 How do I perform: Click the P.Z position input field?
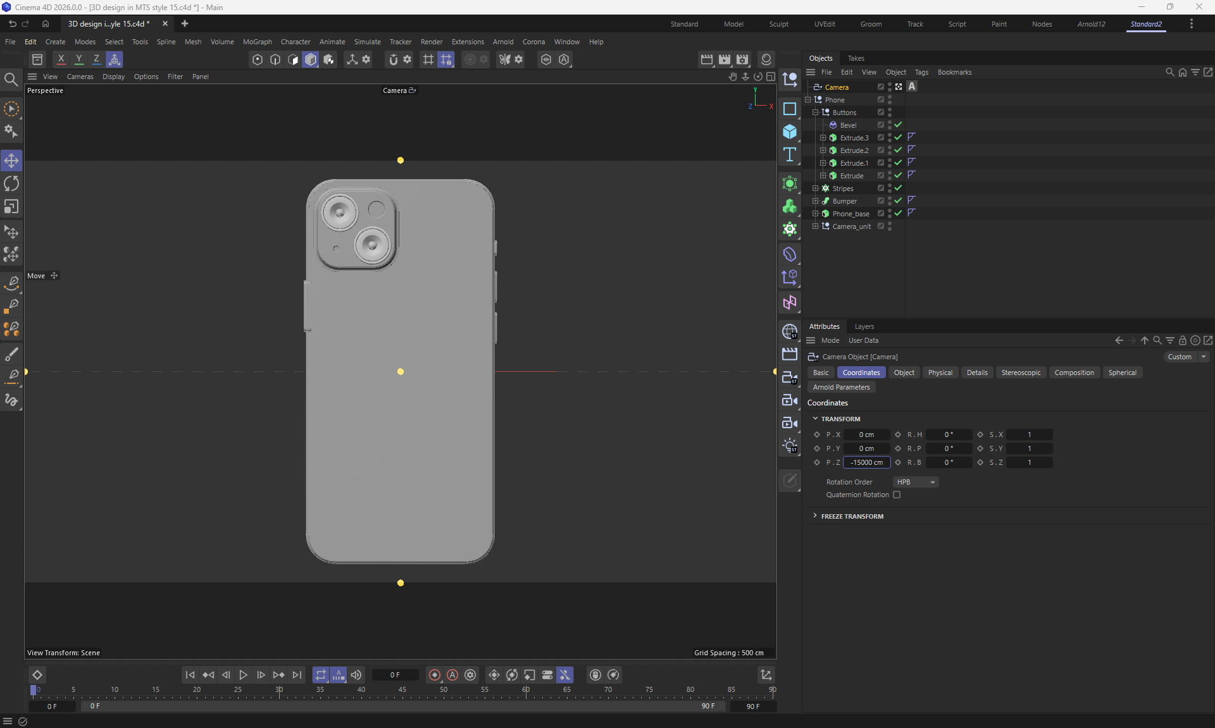coord(866,462)
